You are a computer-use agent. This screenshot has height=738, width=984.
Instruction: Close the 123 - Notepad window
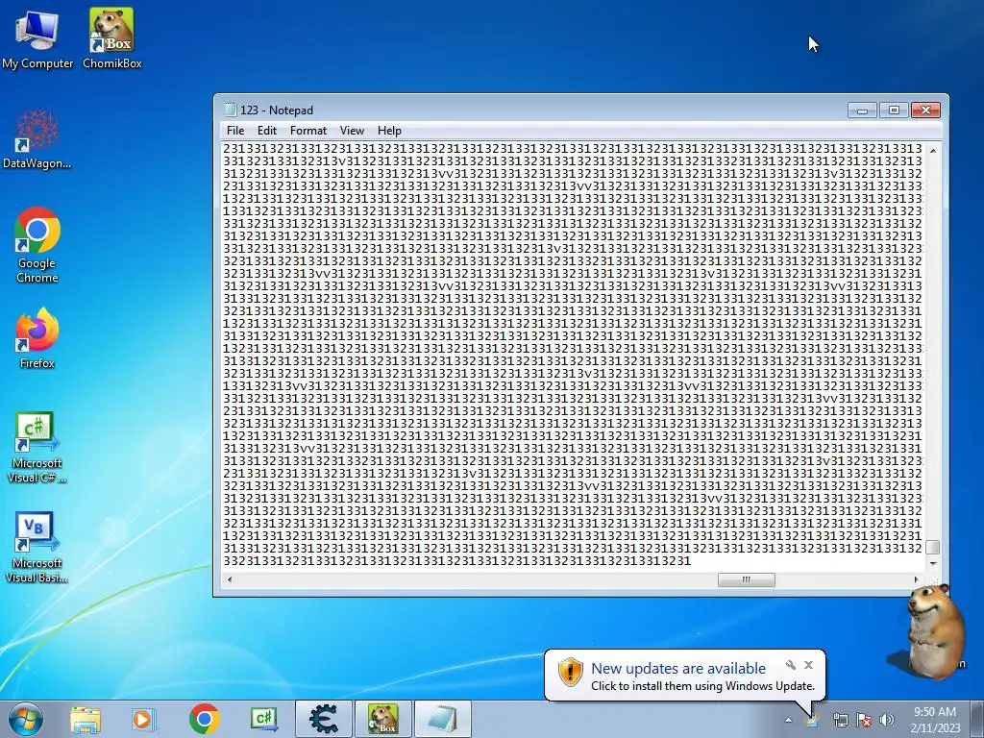(925, 111)
